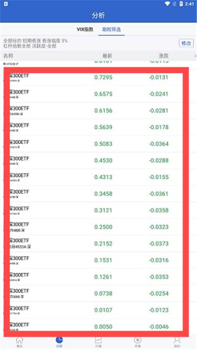The height and width of the screenshot is (350, 197).
Task: Open the 300ETF 5000 row at 0.0738
Action: (98, 293)
